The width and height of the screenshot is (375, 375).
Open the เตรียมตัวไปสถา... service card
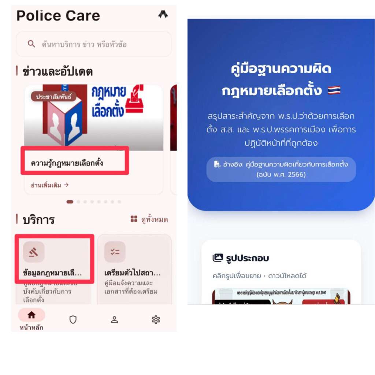click(x=134, y=269)
